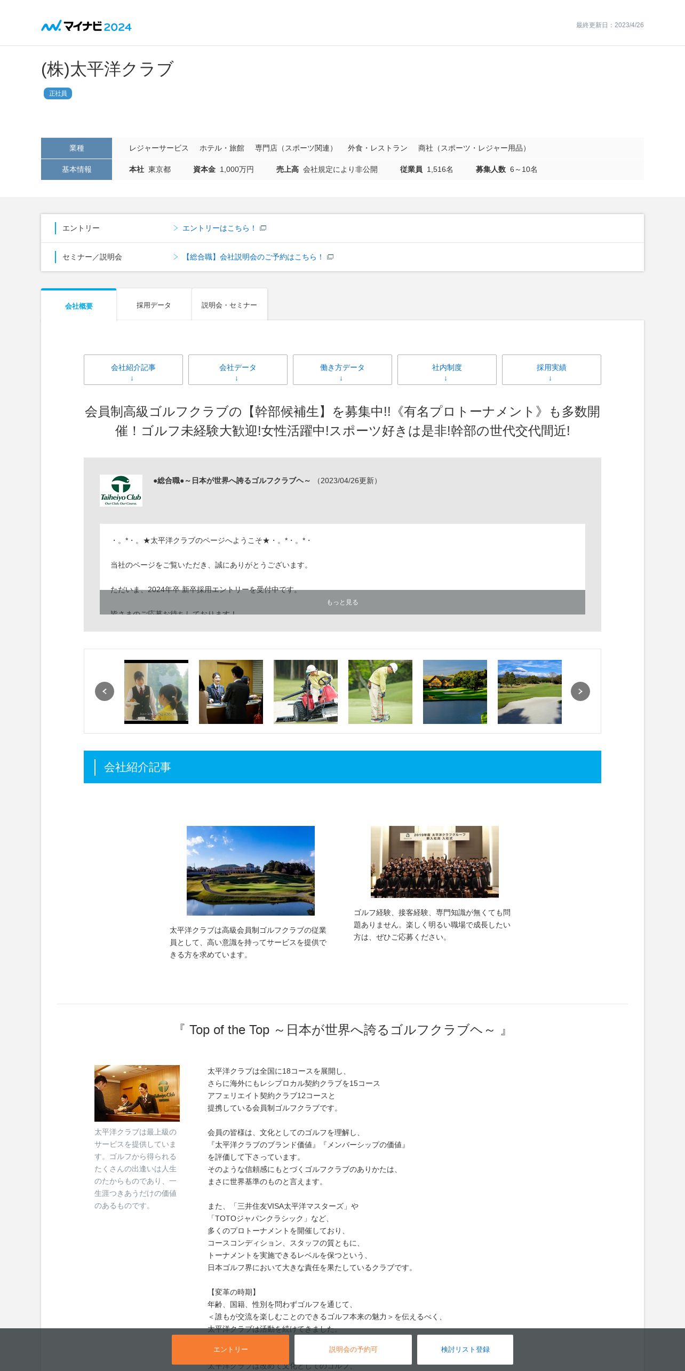Click the 売上高 会社規定により非公開 value

pos(327,169)
